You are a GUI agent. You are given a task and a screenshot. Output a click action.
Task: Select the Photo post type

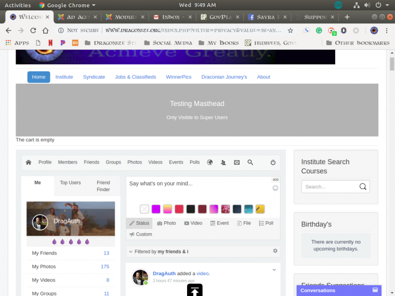coord(166,223)
